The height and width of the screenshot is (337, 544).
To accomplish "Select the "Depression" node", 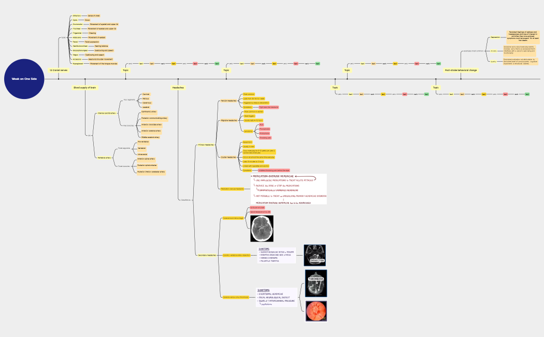I will [495, 37].
